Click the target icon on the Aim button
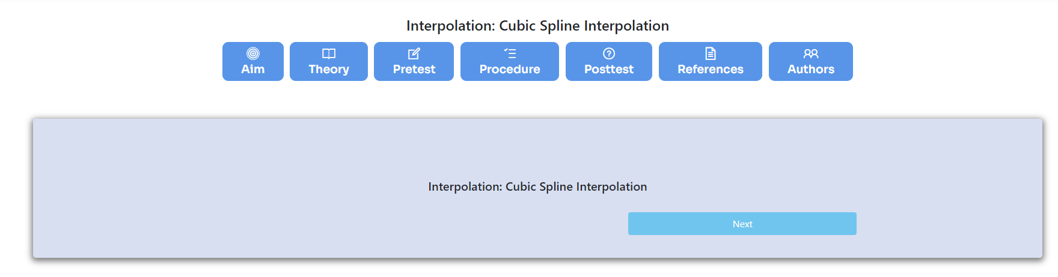Viewport: 1058px width, 277px height. click(x=253, y=53)
